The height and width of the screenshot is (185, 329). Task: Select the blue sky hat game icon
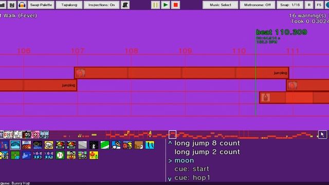pyautogui.click(x=116, y=145)
